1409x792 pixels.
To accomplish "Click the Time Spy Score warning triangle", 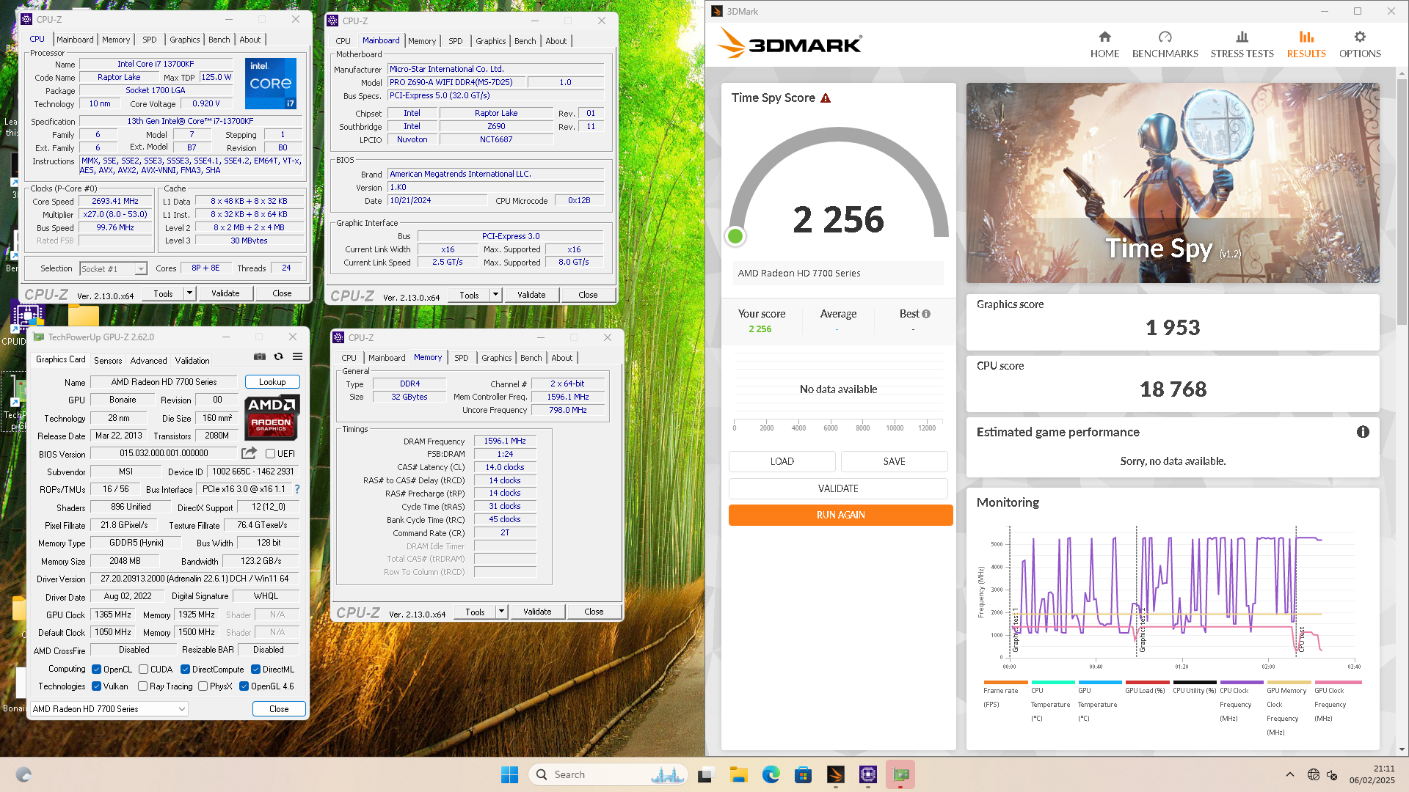I will tap(826, 98).
